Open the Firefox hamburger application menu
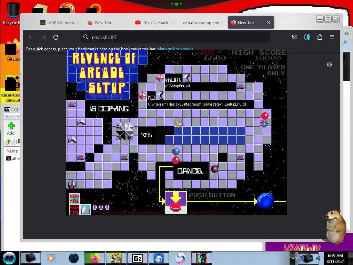This screenshot has width=353, height=265. pos(332,37)
